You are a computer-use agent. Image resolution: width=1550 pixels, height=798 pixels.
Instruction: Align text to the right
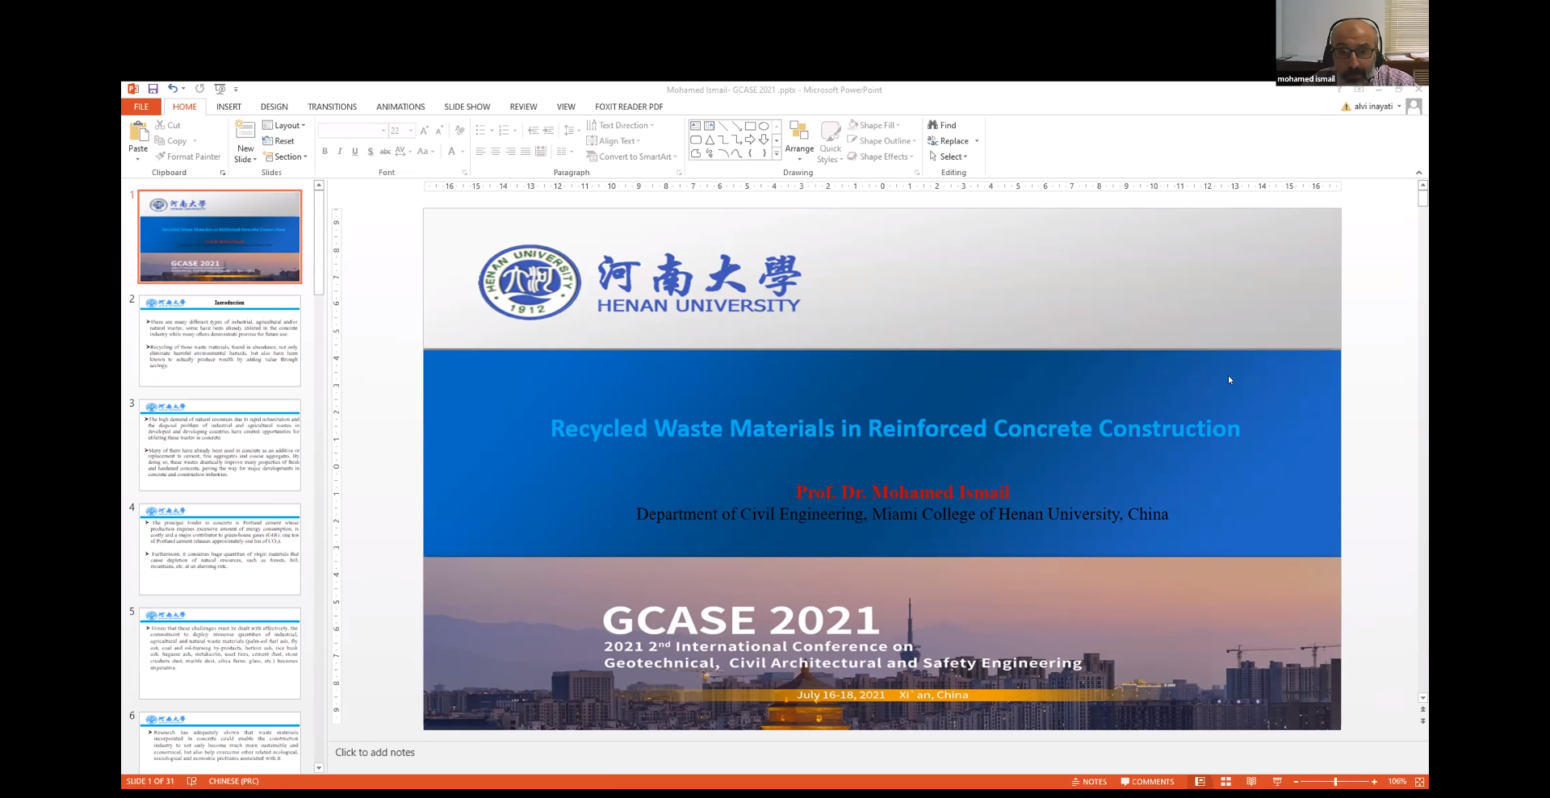click(511, 151)
